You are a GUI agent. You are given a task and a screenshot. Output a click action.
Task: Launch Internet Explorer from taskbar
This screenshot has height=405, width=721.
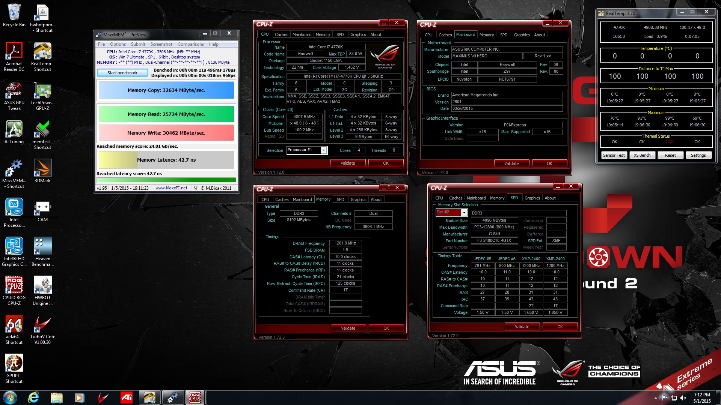coord(33,397)
